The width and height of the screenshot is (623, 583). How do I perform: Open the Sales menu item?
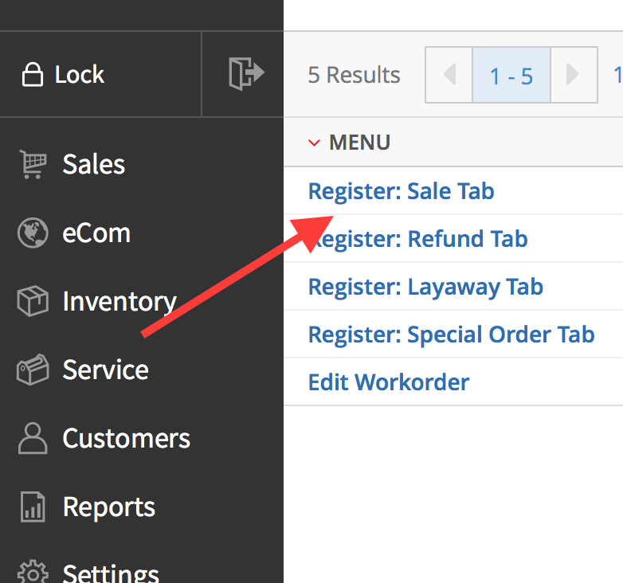[94, 164]
